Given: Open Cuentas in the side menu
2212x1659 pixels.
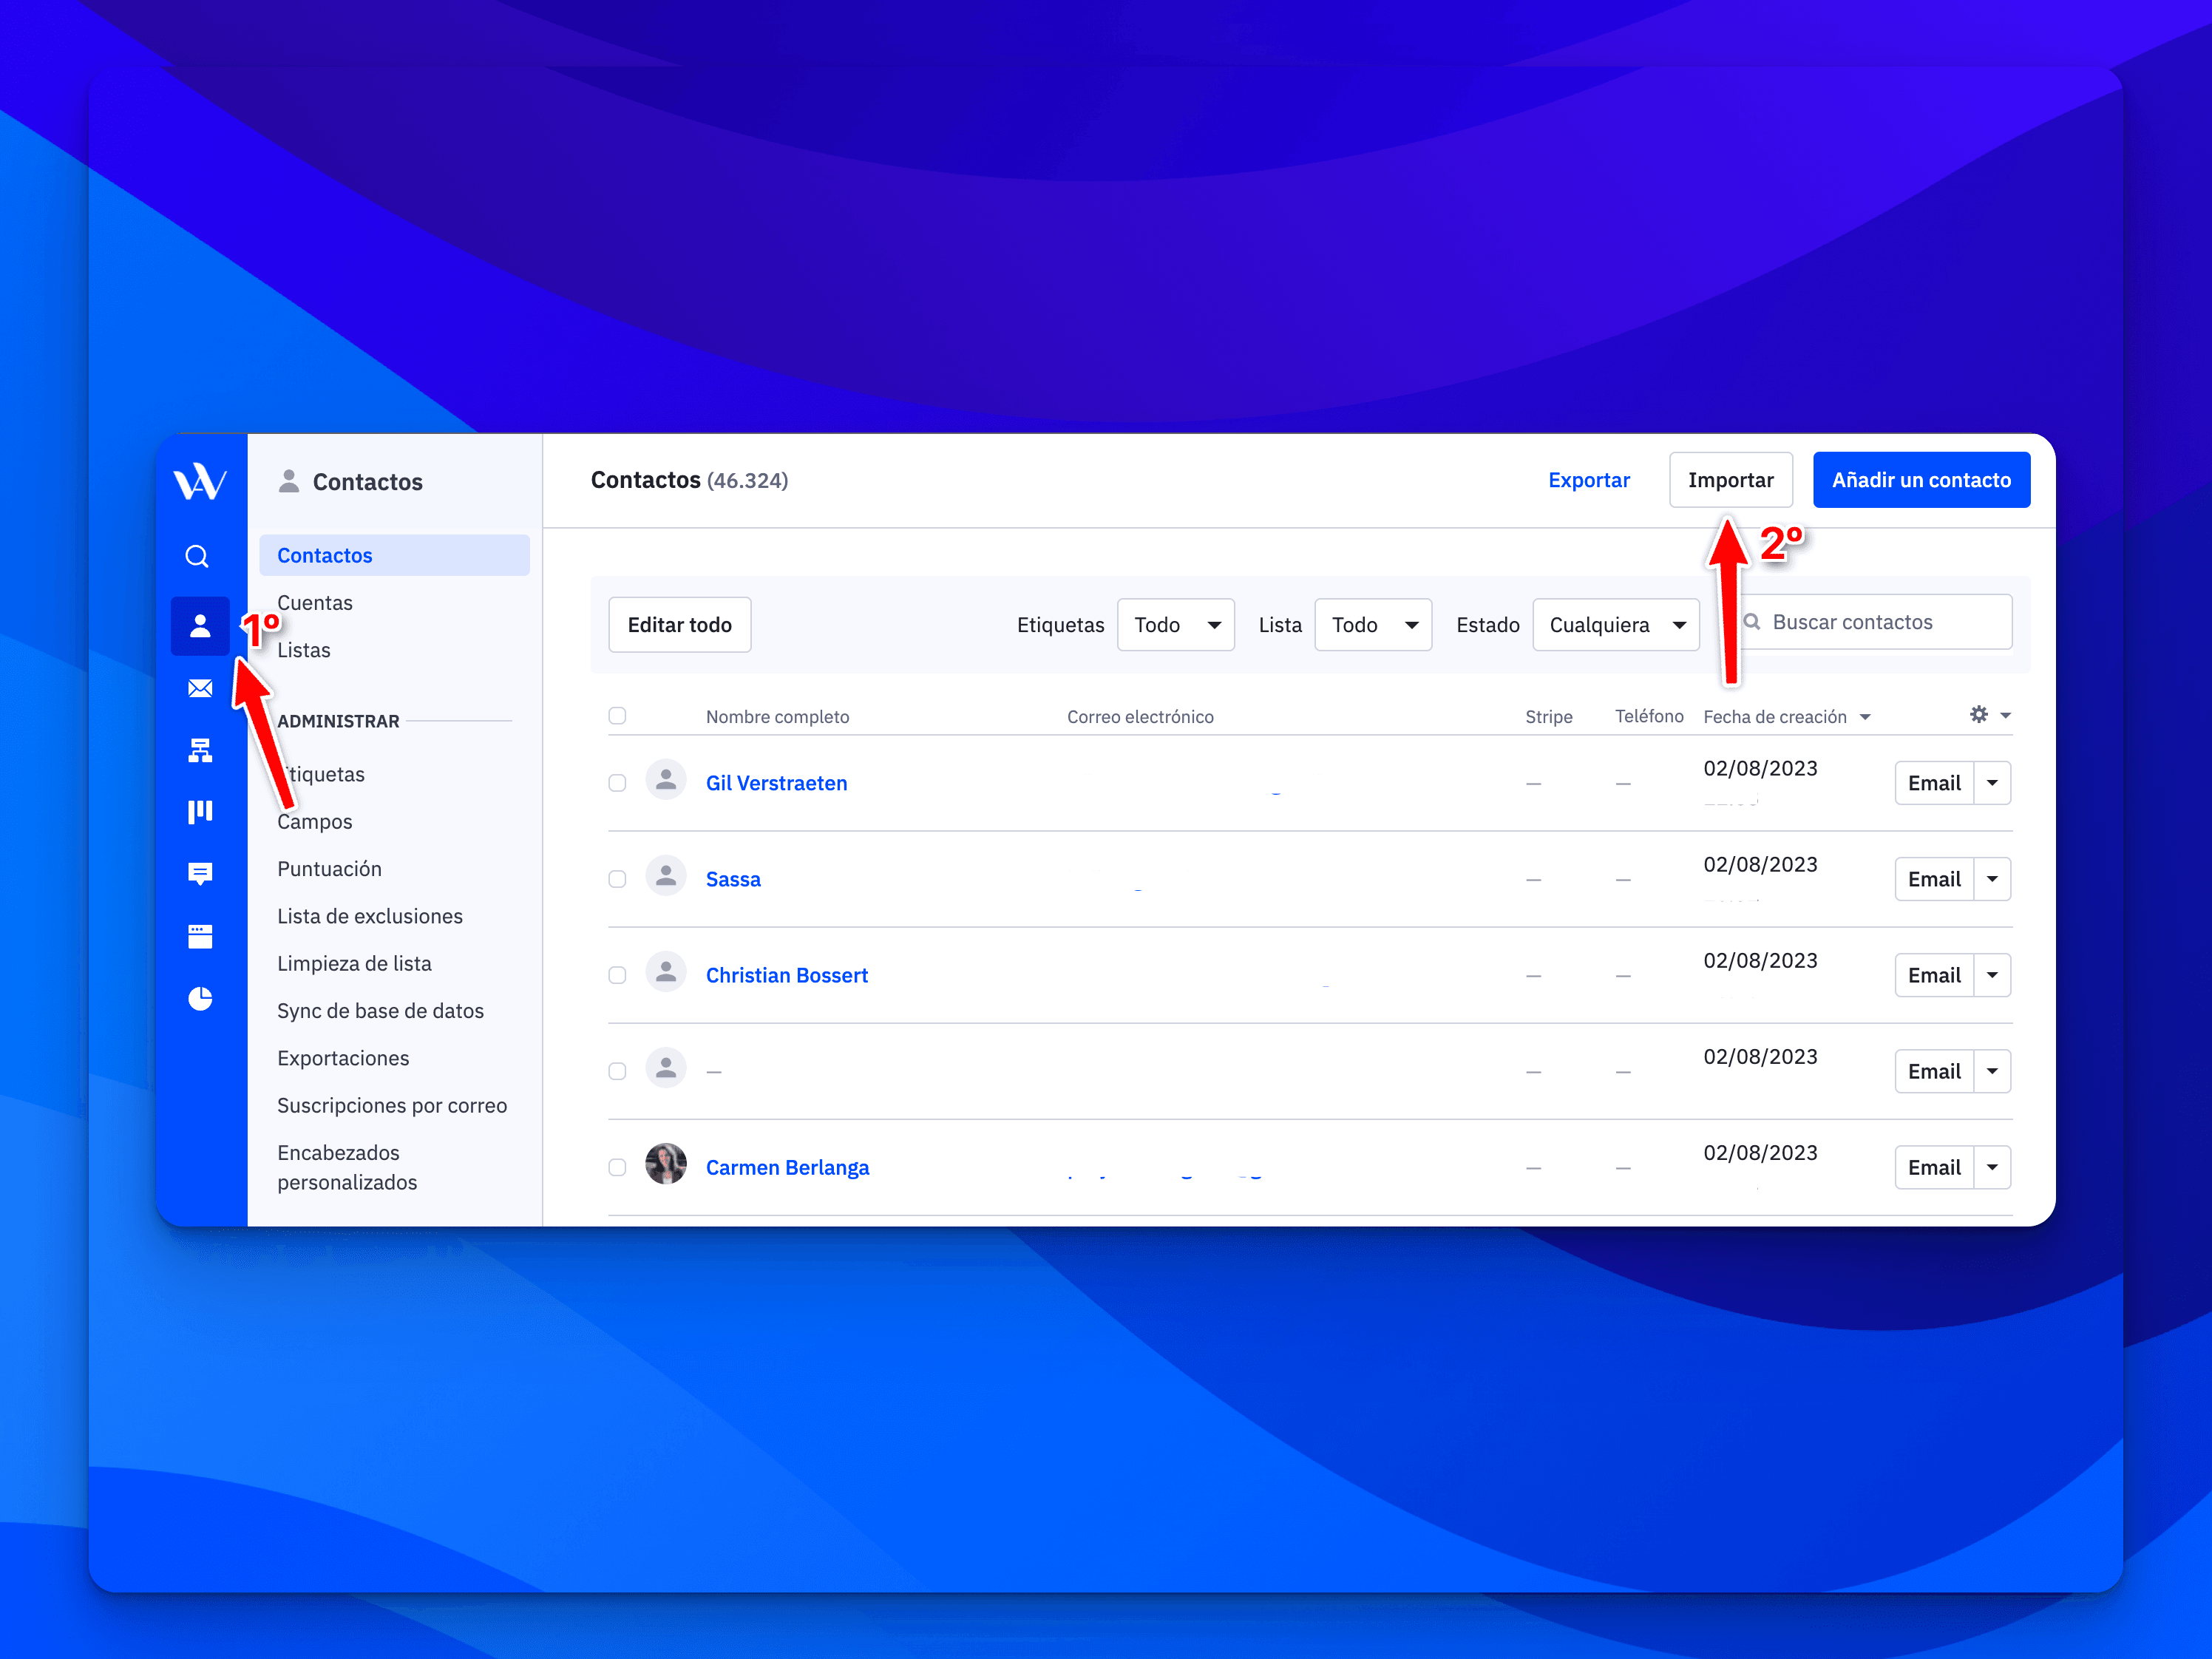Looking at the screenshot, I should [x=315, y=603].
